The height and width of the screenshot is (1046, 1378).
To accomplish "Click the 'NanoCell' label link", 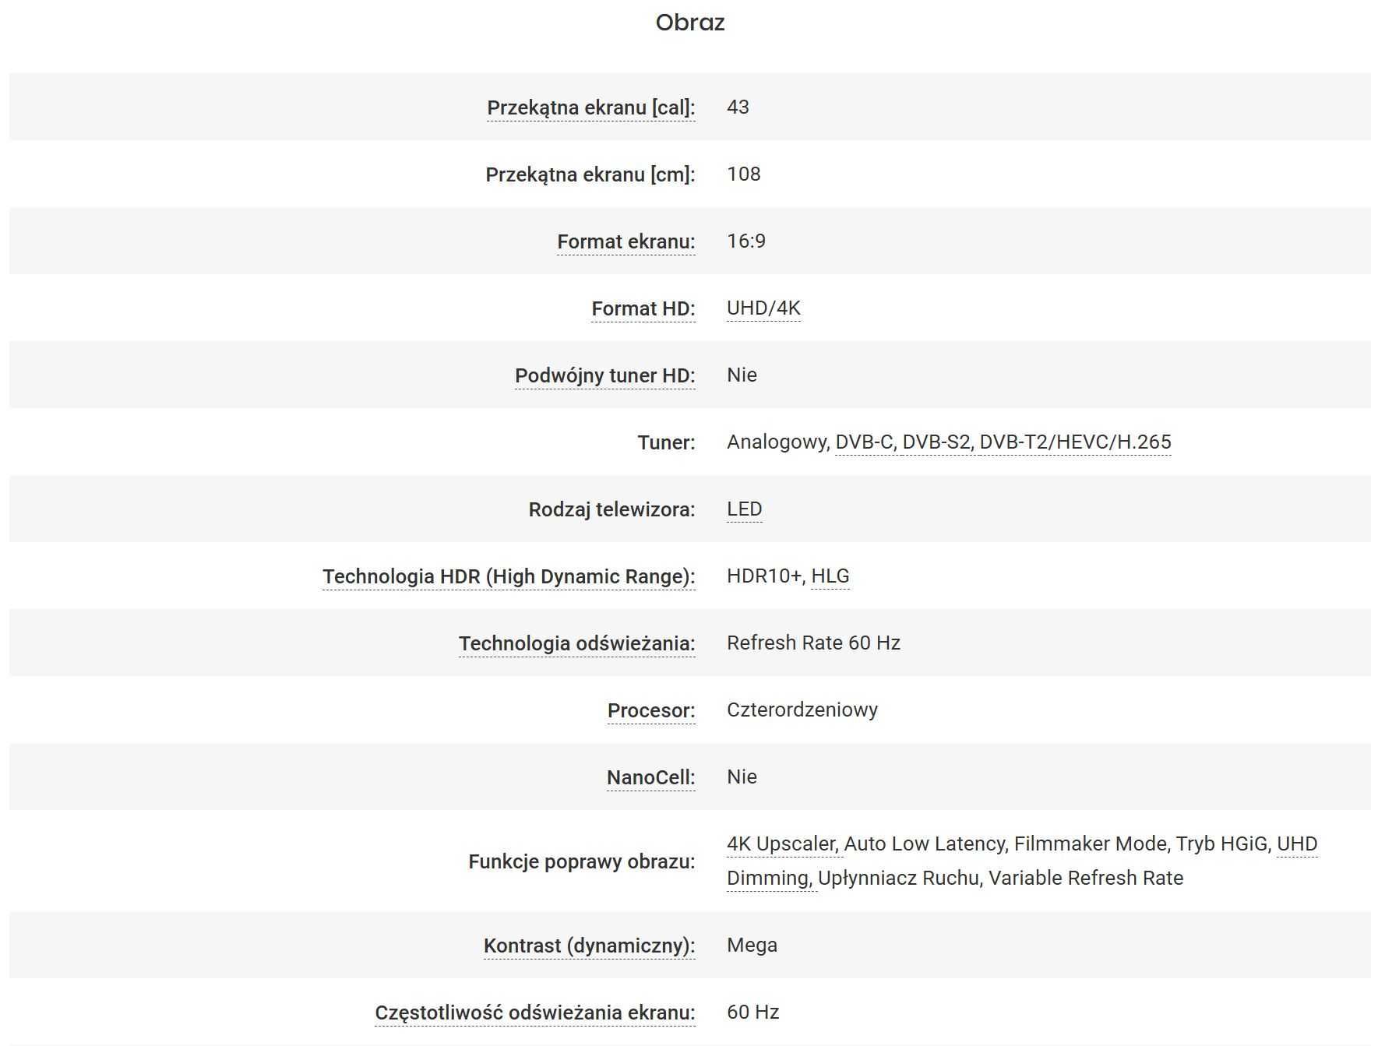I will click(x=650, y=777).
